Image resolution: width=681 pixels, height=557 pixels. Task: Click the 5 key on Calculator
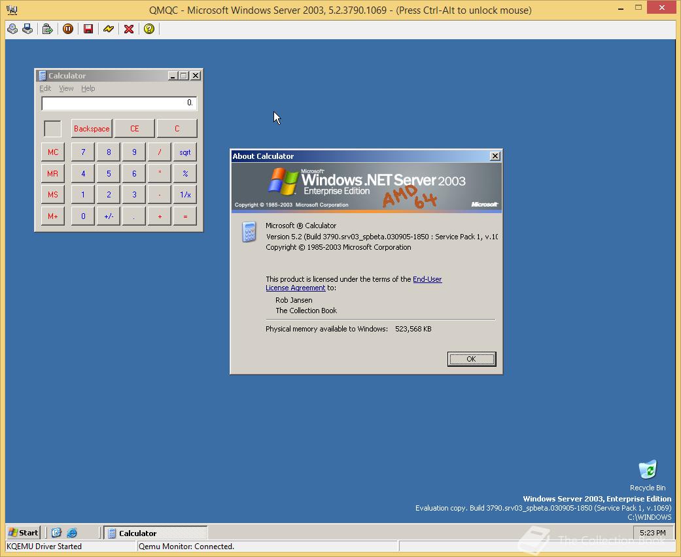(x=109, y=174)
